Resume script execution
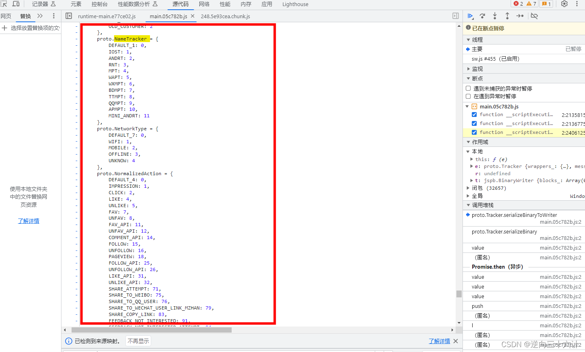Viewport: 585px width, 352px height. point(470,16)
